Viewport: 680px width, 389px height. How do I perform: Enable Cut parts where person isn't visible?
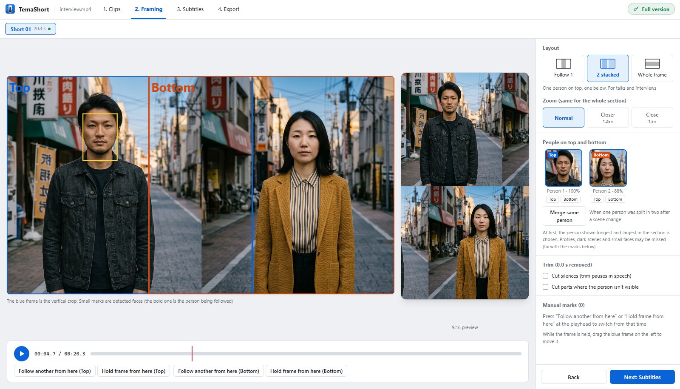[546, 287]
